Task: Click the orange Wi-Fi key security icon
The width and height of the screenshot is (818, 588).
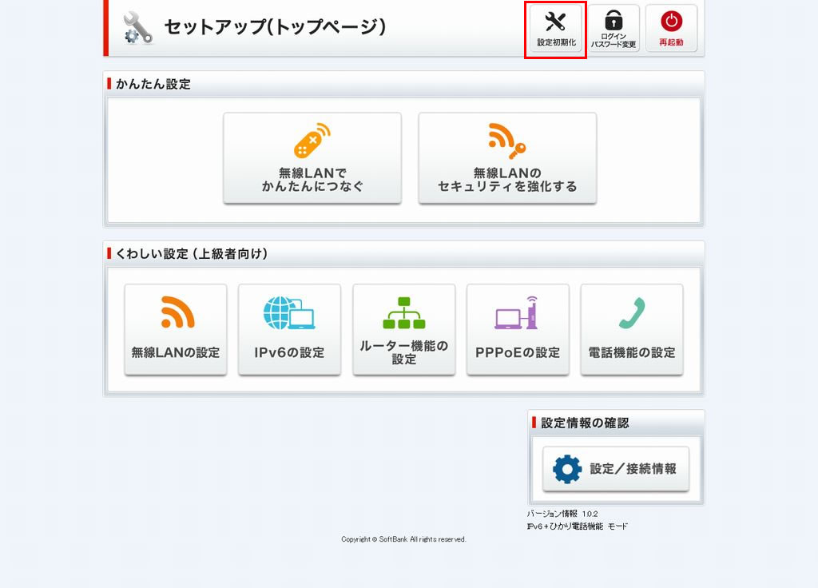Action: tap(507, 141)
